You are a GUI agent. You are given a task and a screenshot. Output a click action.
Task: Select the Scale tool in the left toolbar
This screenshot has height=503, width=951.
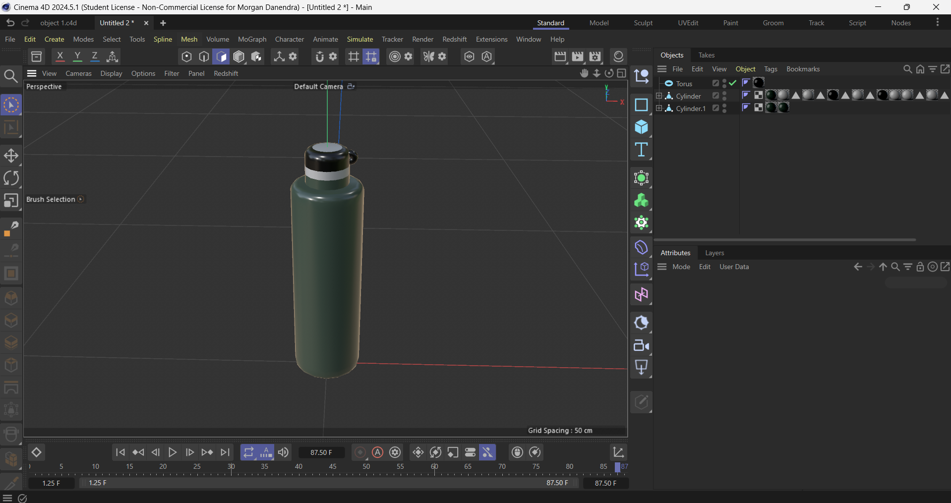click(x=11, y=201)
